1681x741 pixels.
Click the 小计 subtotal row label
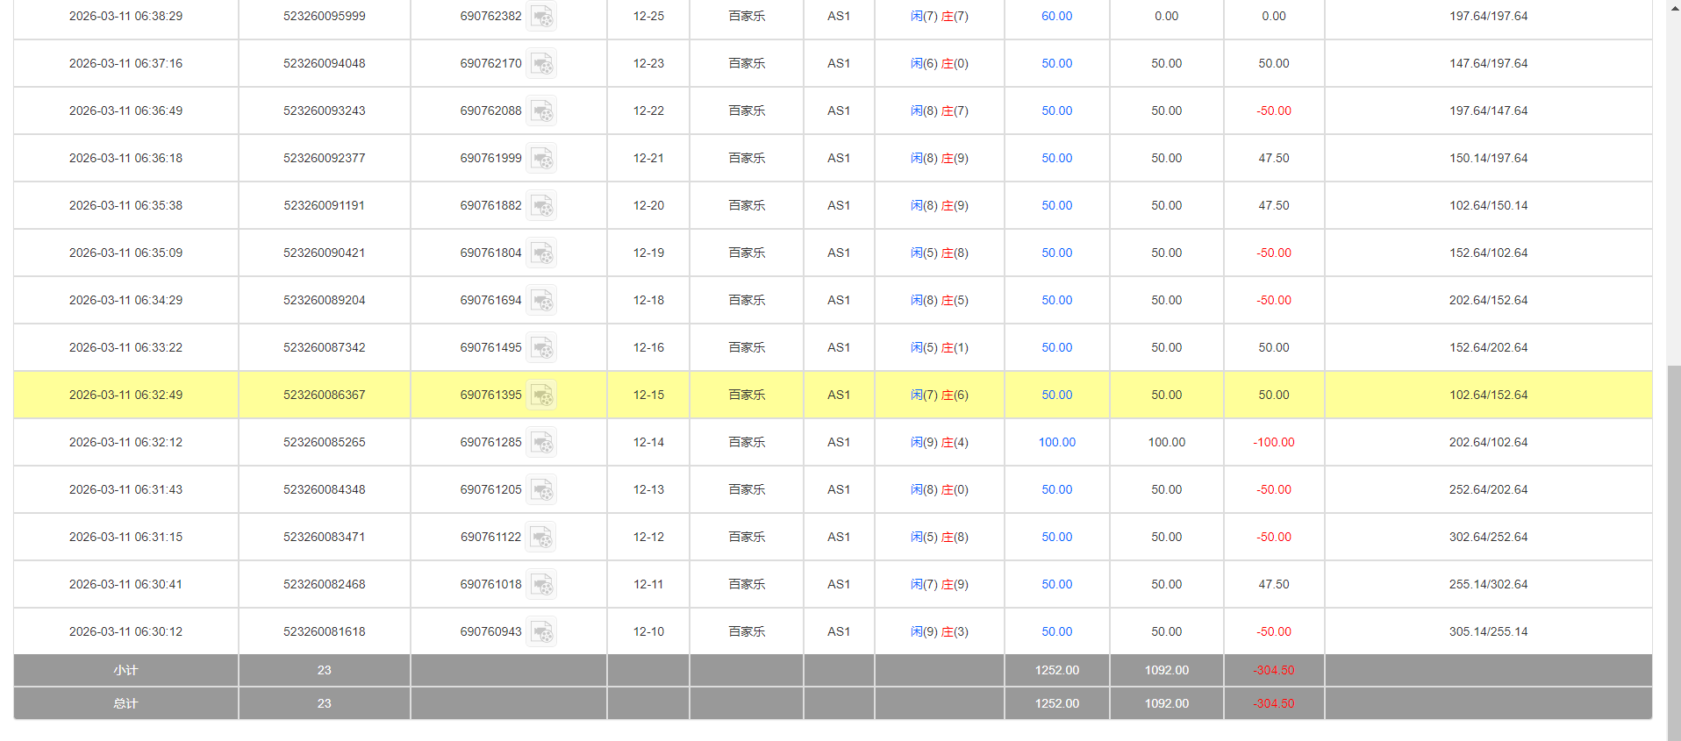coord(125,671)
